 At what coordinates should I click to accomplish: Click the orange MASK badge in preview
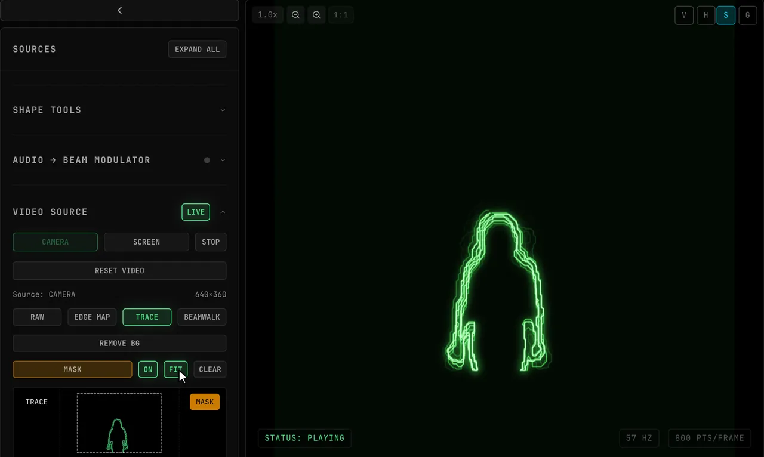pyautogui.click(x=205, y=402)
